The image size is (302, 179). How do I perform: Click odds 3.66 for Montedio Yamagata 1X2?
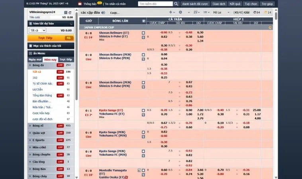[x=200, y=170]
